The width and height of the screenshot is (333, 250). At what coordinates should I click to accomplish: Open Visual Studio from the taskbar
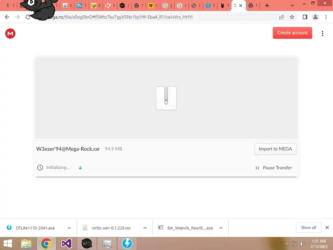67,243
